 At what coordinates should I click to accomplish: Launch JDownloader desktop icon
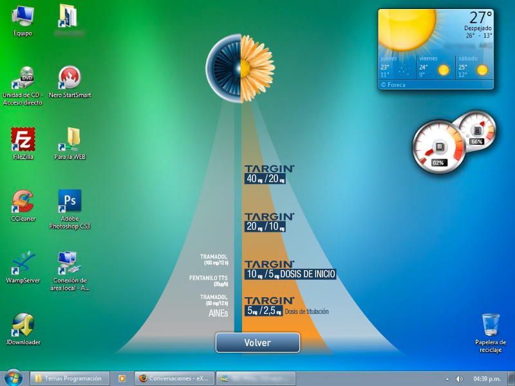click(23, 325)
